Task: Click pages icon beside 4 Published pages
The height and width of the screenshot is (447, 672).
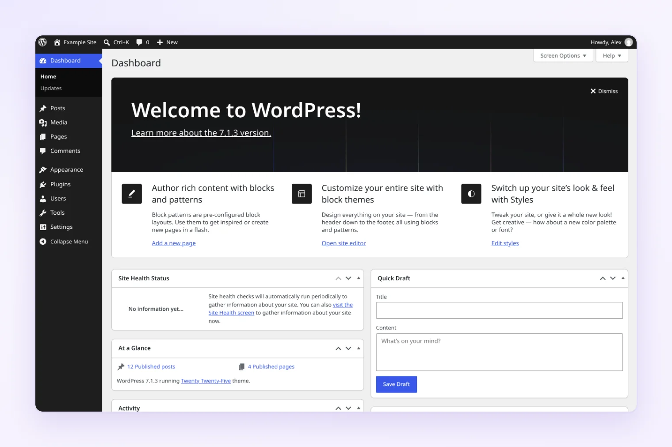Action: [241, 367]
